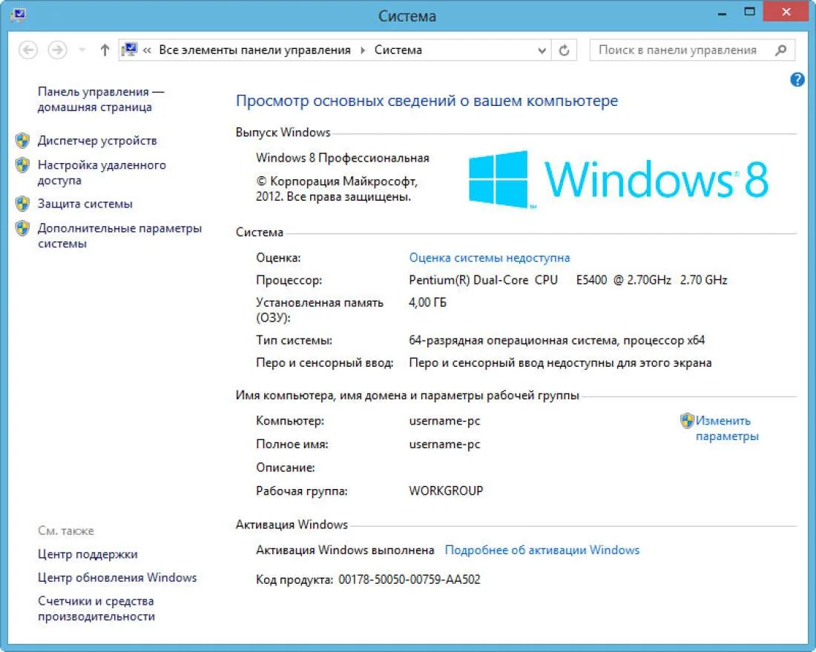Go up one level with up arrow

tap(105, 50)
